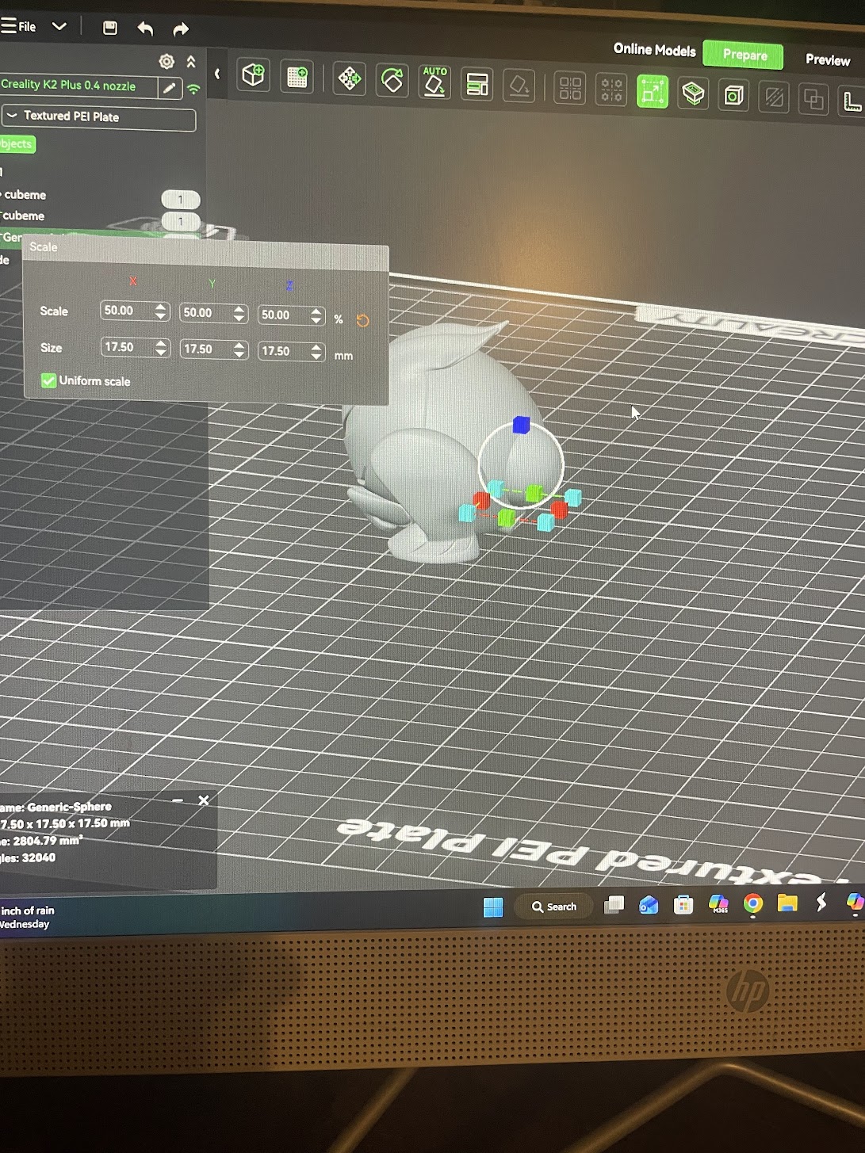This screenshot has height=1153, width=865.
Task: Open Google Chrome from the taskbar
Action: pyautogui.click(x=752, y=903)
